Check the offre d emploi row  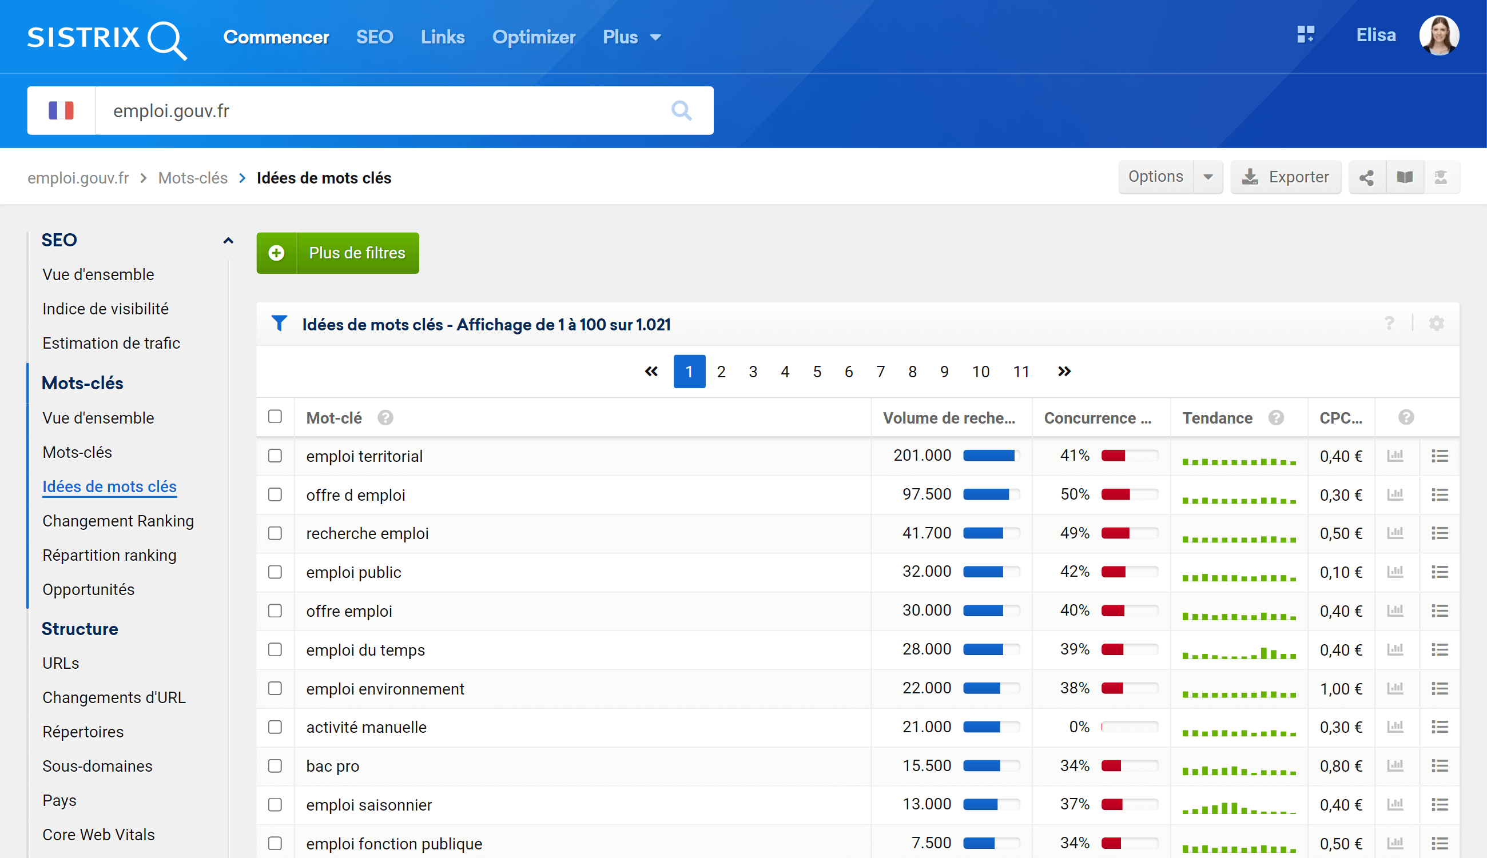[x=275, y=495]
